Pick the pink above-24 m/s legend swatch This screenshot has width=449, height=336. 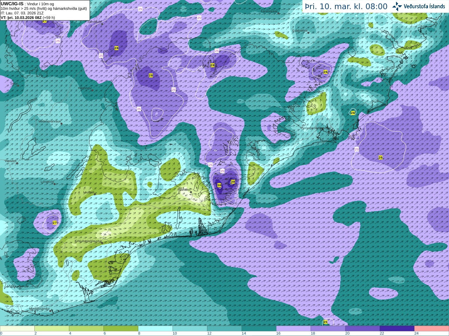[432, 329]
